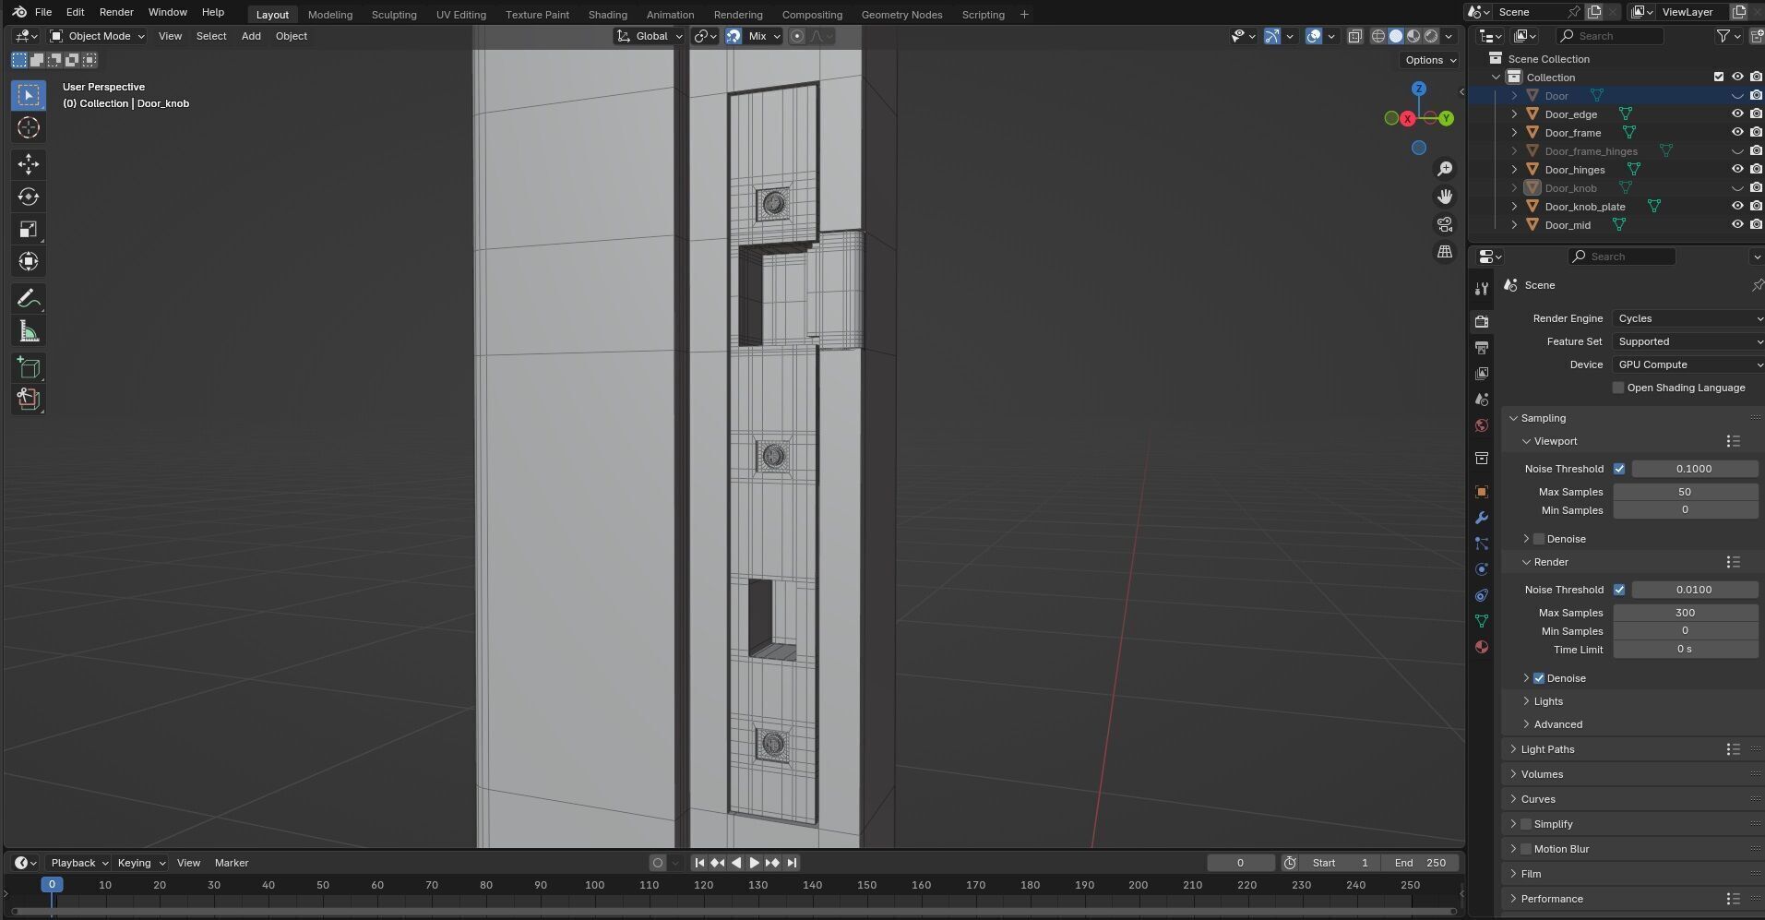Open the World properties tab icon
This screenshot has width=1765, height=920.
[x=1482, y=425]
